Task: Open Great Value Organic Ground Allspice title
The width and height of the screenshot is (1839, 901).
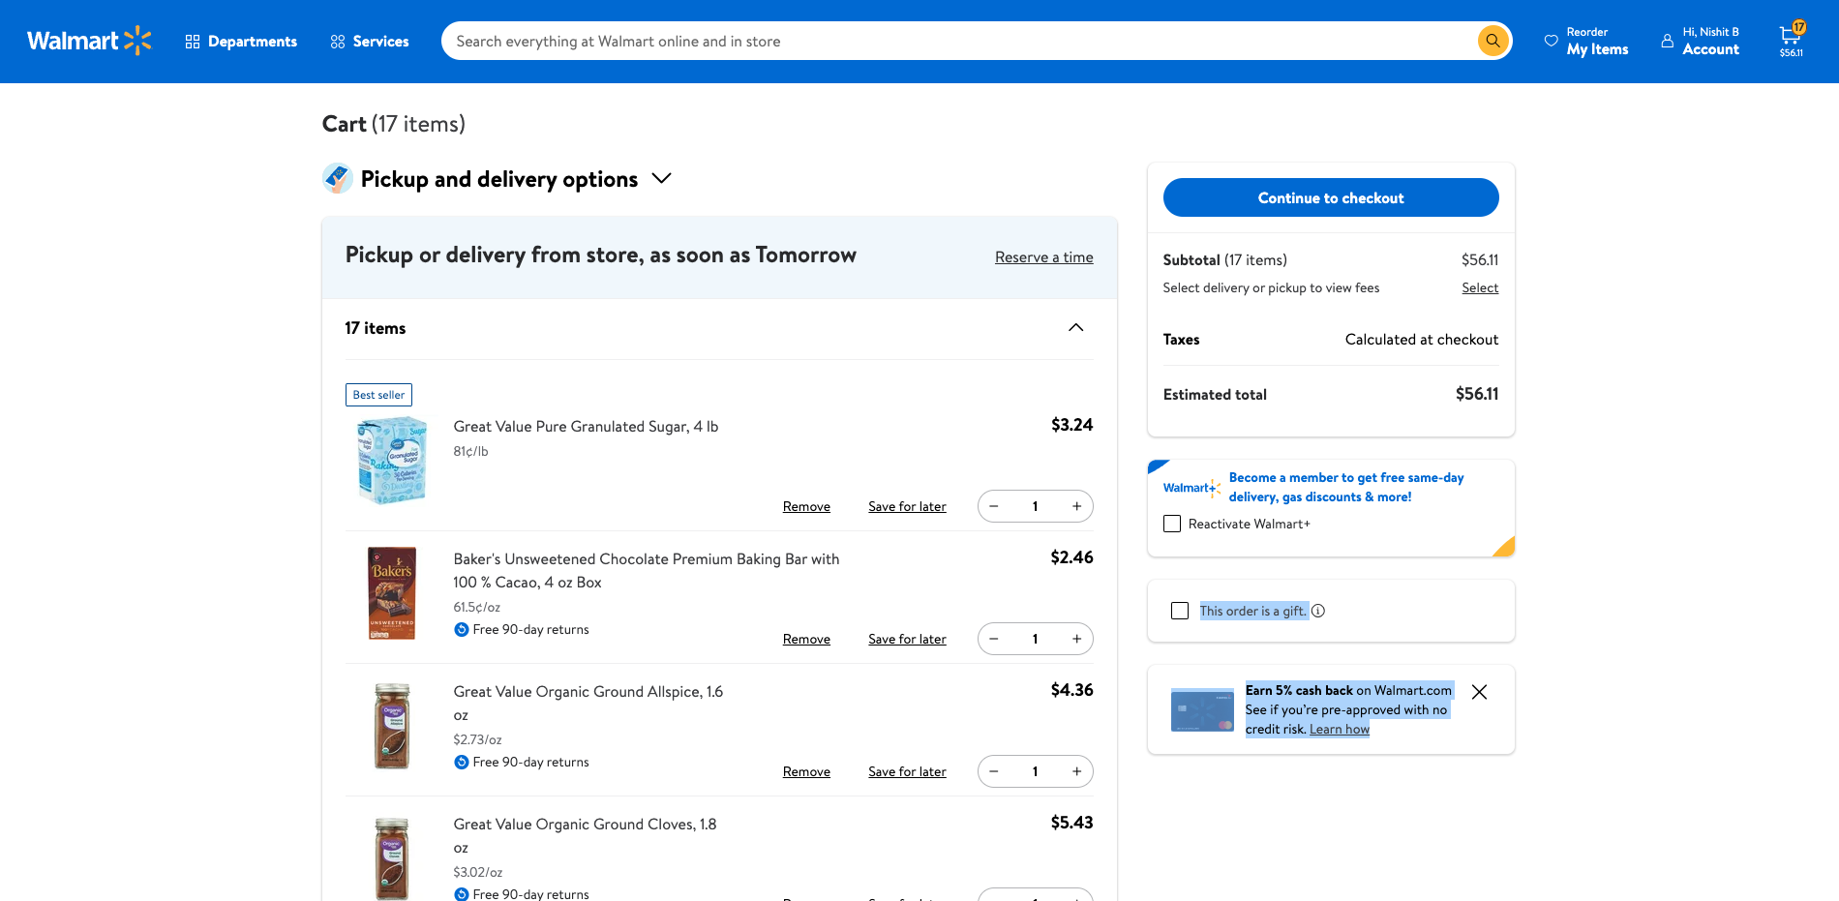Action: point(588,704)
